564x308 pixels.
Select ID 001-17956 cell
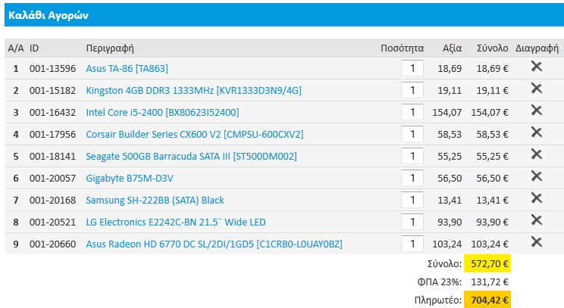tap(52, 134)
